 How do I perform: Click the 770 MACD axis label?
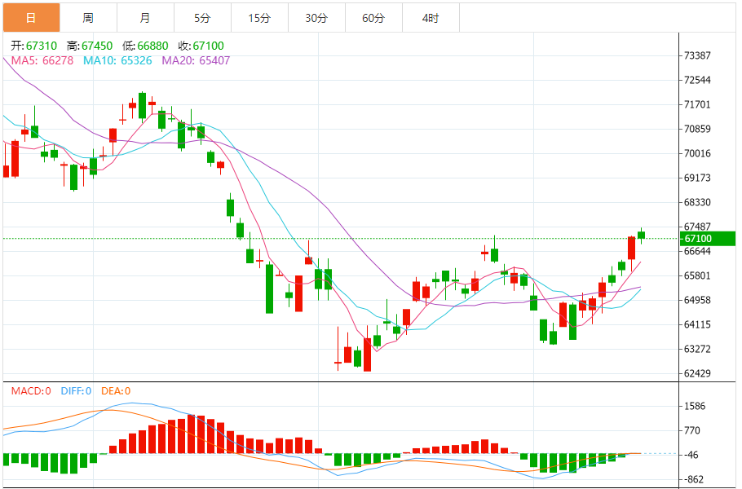[692, 430]
